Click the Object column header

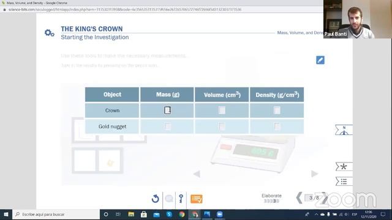pyautogui.click(x=112, y=95)
